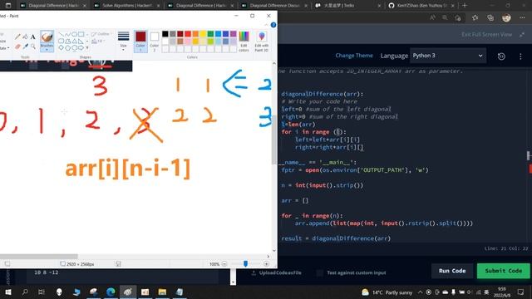Open the shape Fill dropdown

point(98,41)
